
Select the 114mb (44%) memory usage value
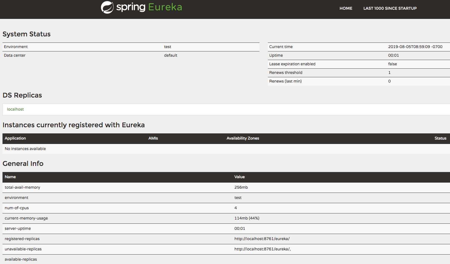[x=247, y=218]
